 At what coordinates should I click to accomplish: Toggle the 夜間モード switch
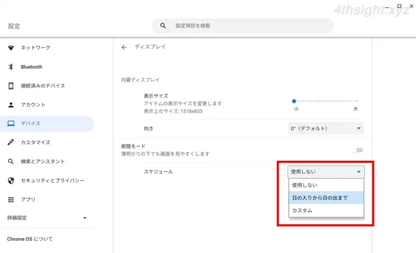(357, 151)
